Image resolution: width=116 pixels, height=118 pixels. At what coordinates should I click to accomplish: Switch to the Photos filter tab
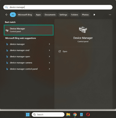tap(85, 15)
